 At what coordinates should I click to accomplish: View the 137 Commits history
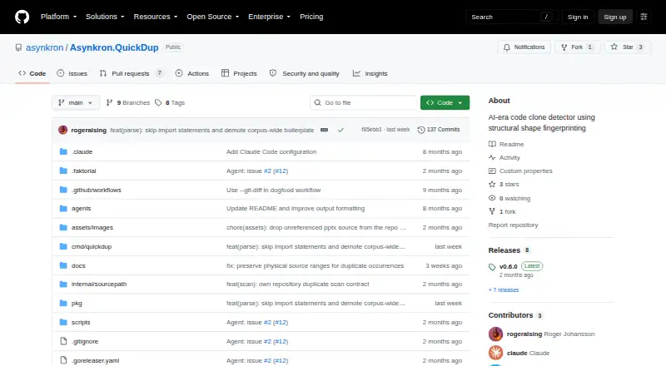tap(439, 130)
